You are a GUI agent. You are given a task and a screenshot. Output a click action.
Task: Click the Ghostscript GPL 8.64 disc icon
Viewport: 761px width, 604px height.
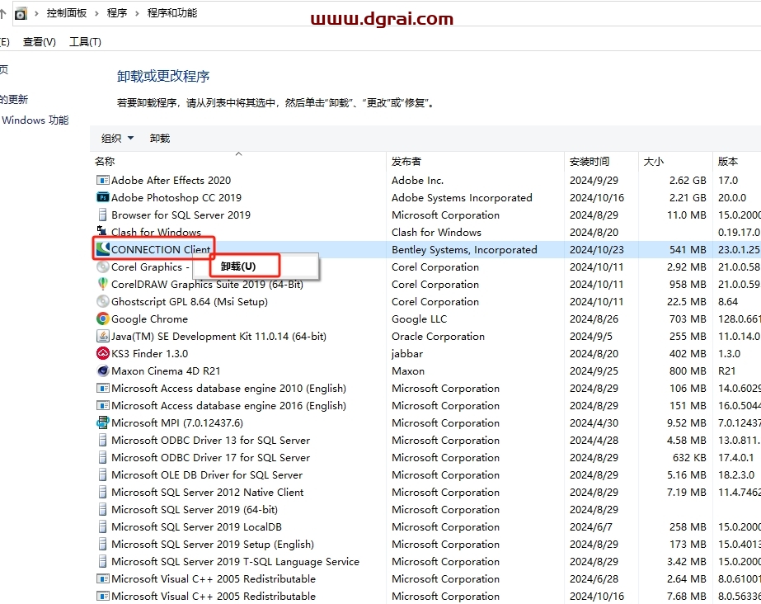[x=102, y=301]
